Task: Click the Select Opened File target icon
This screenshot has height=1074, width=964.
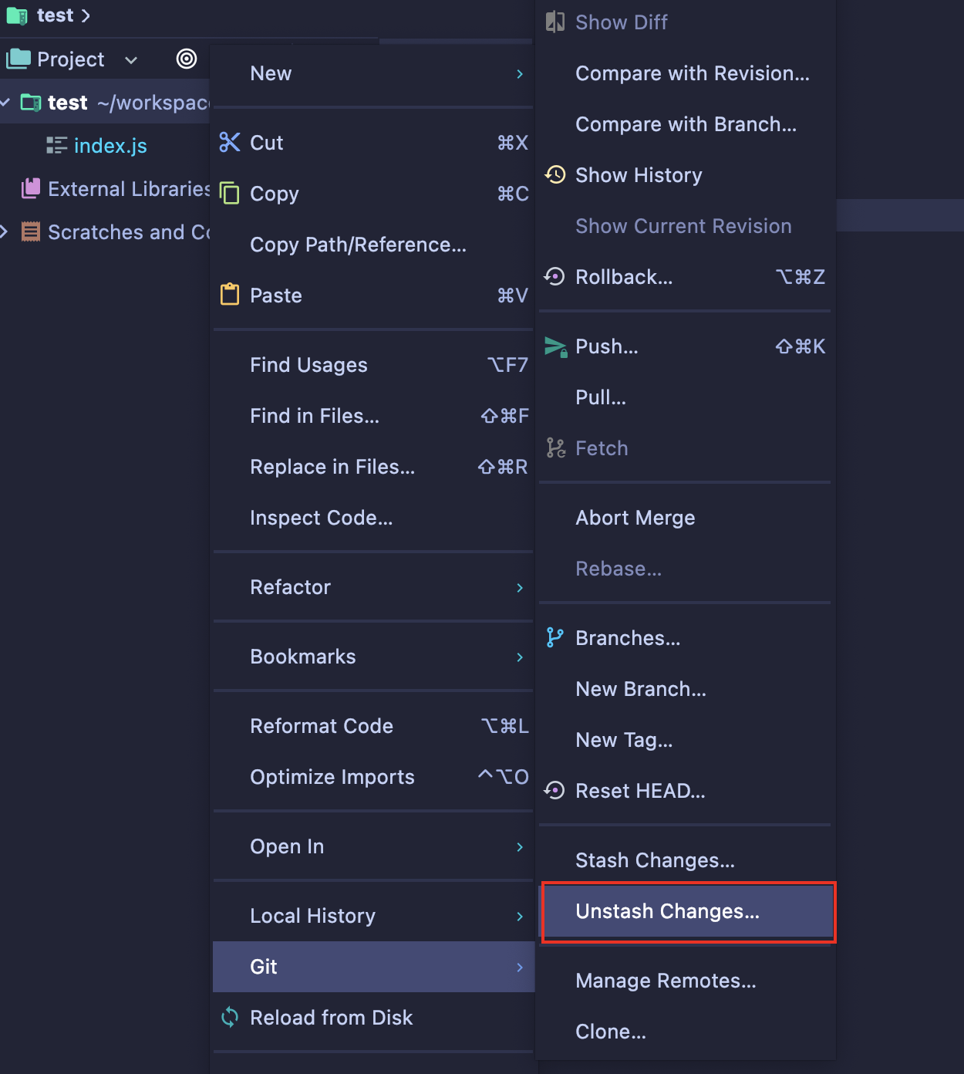Action: tap(187, 59)
